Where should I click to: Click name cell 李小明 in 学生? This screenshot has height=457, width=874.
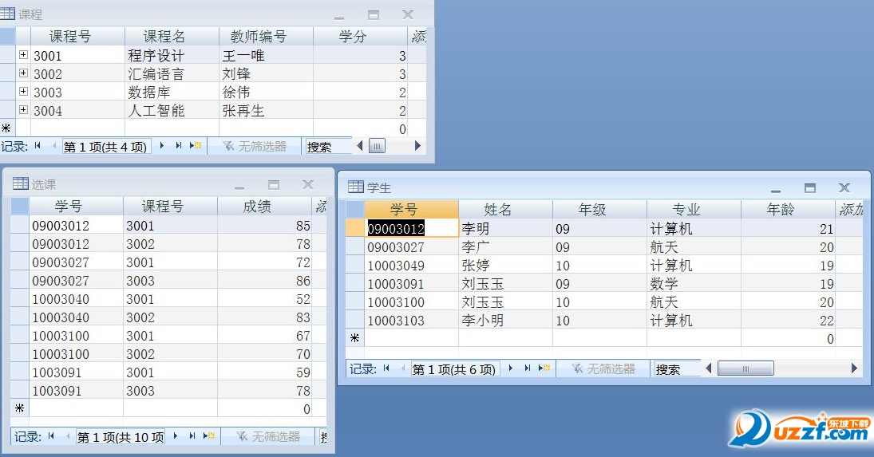(x=505, y=320)
